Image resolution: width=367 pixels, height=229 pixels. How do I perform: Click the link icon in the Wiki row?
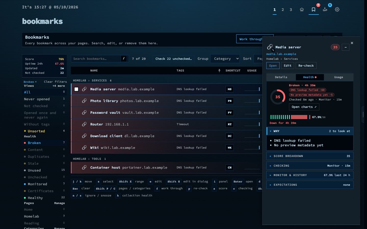click(x=84, y=148)
